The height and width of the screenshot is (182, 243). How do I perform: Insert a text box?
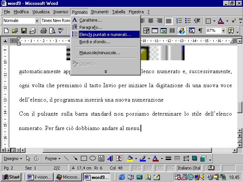[101, 158]
